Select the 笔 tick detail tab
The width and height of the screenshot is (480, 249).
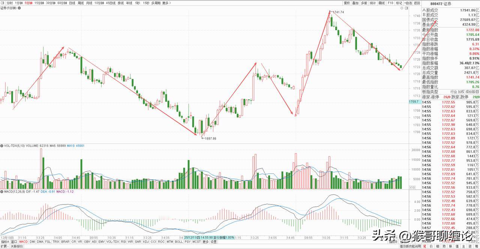(424, 246)
